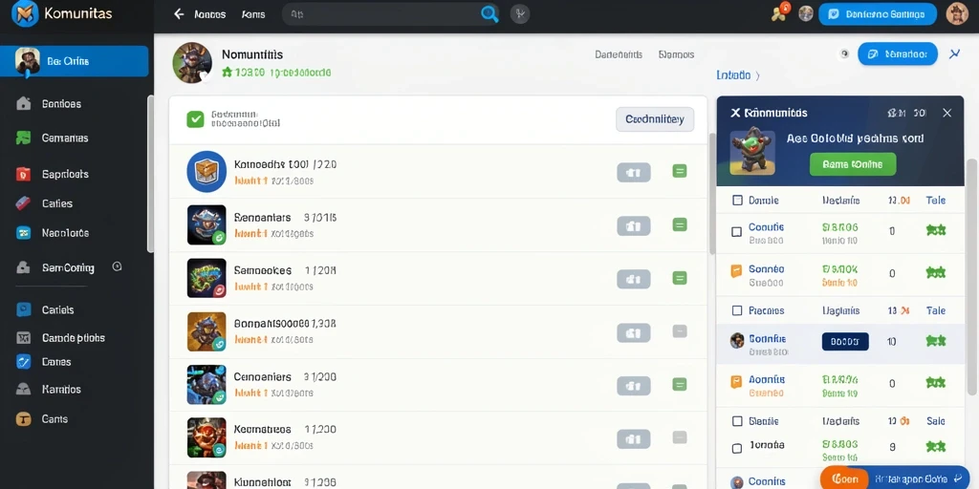Expand the Lotndio chevron link
This screenshot has width=979, height=489.
click(738, 75)
